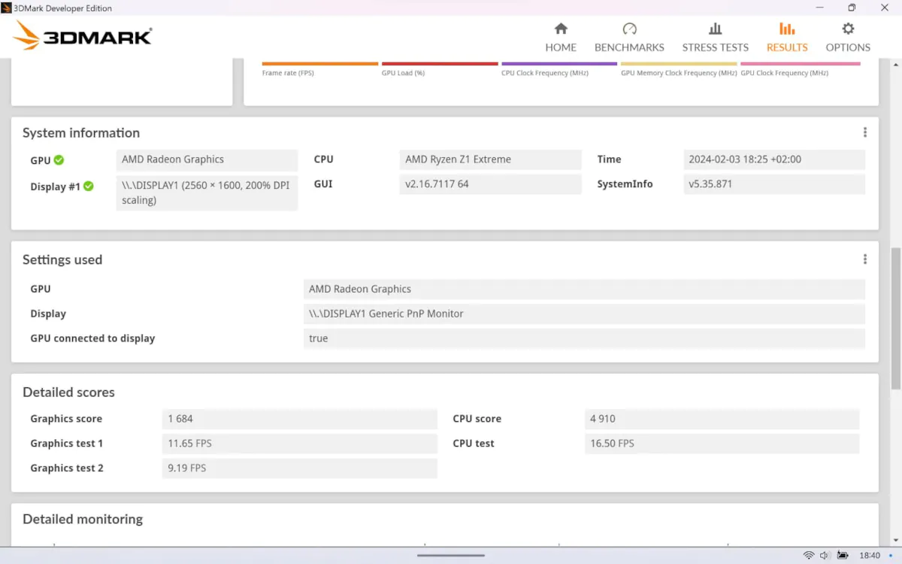The image size is (902, 564).
Task: Click the Detailed monitoring heading
Action: point(83,520)
